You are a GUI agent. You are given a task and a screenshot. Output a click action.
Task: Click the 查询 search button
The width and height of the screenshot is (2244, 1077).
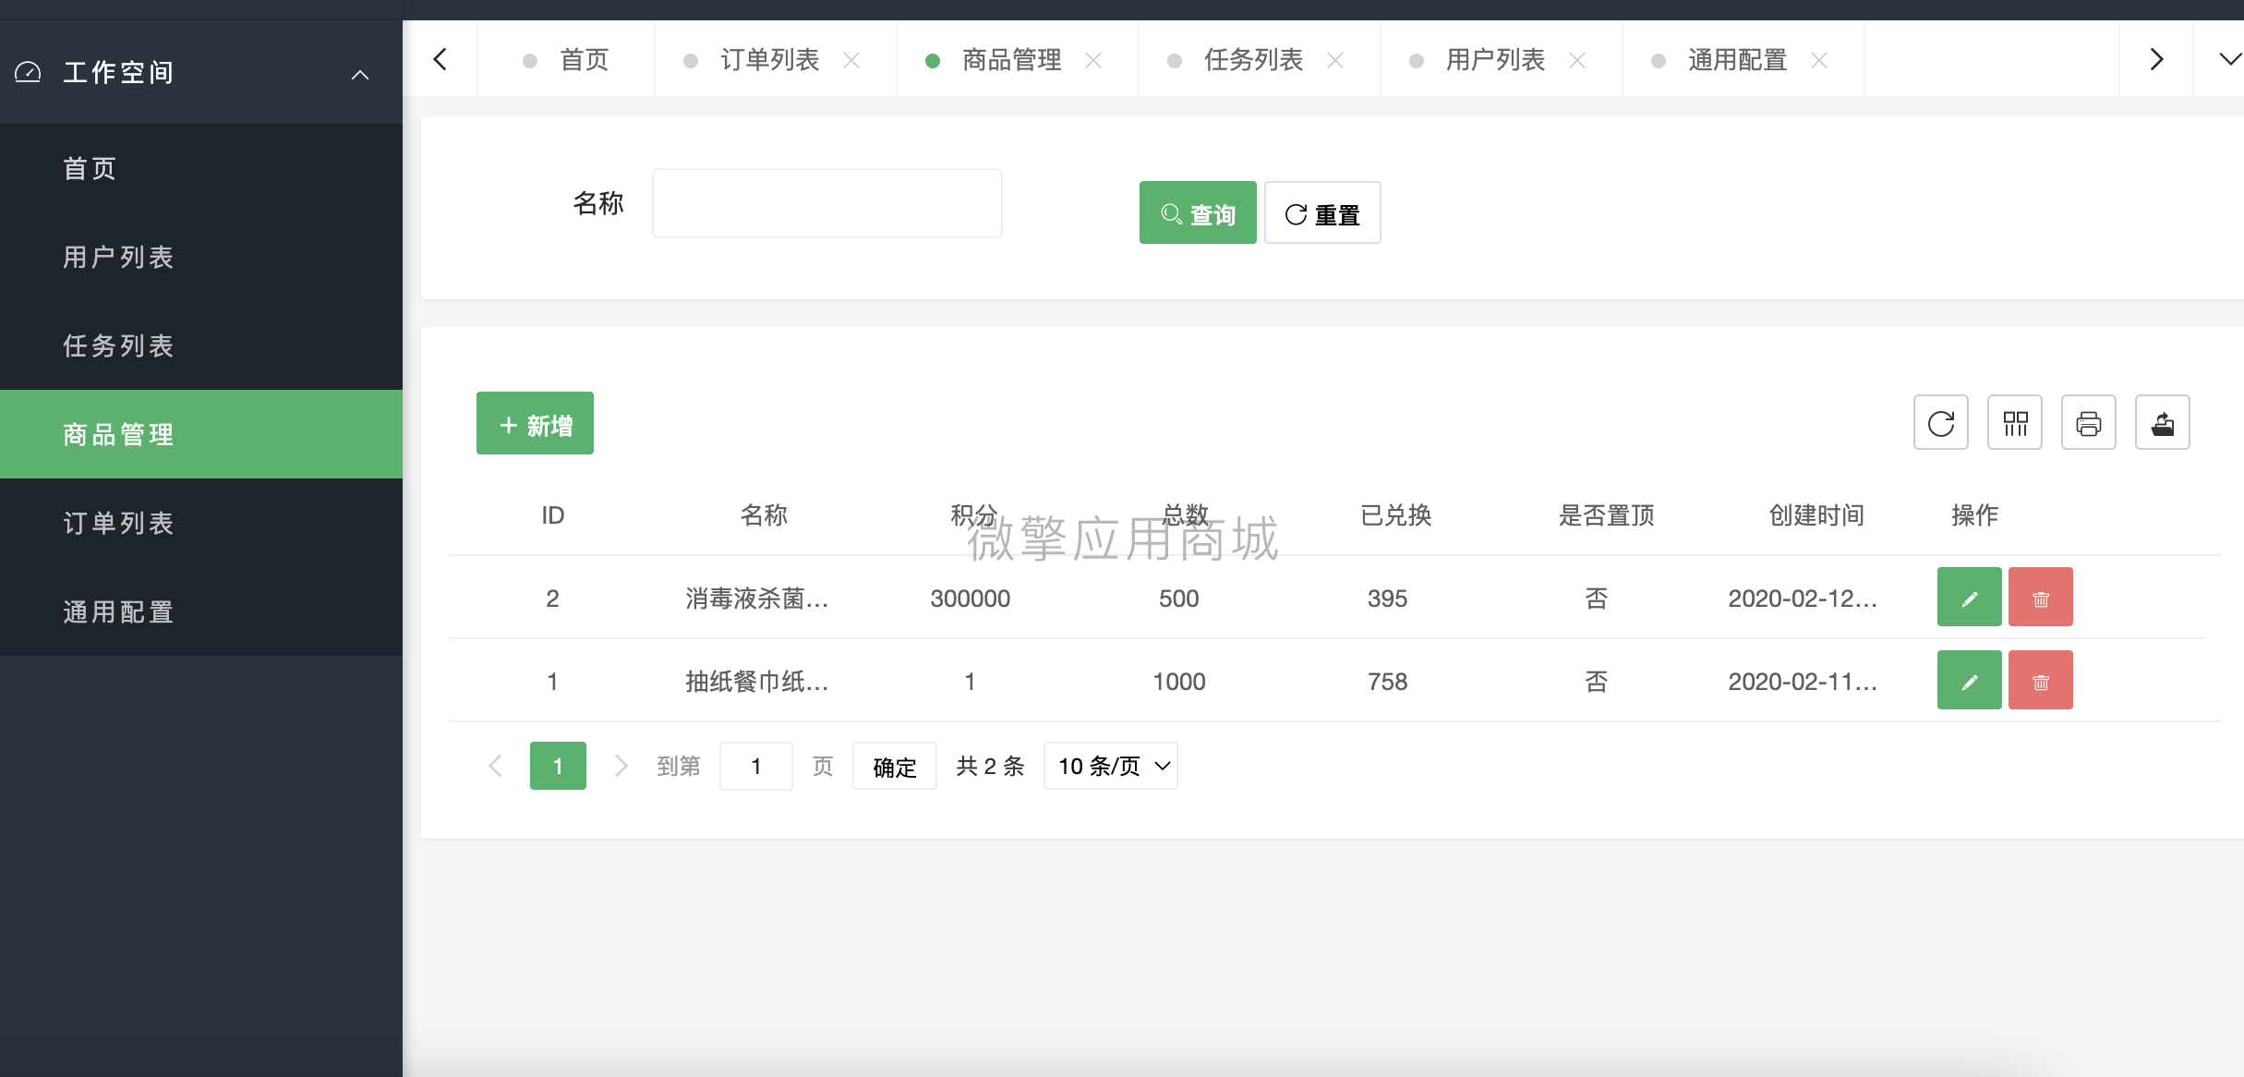(1198, 213)
